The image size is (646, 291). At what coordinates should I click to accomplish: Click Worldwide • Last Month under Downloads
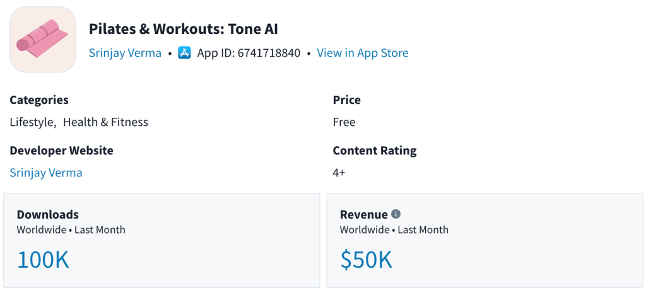point(71,230)
